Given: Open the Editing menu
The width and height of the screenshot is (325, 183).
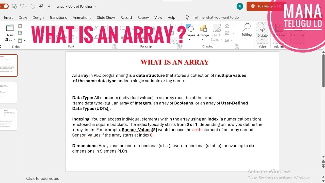Looking at the screenshot, I should pos(247,32).
